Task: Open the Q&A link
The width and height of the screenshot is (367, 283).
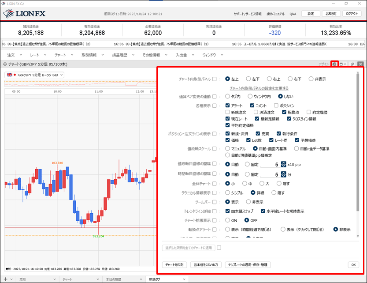Action: coord(293,14)
